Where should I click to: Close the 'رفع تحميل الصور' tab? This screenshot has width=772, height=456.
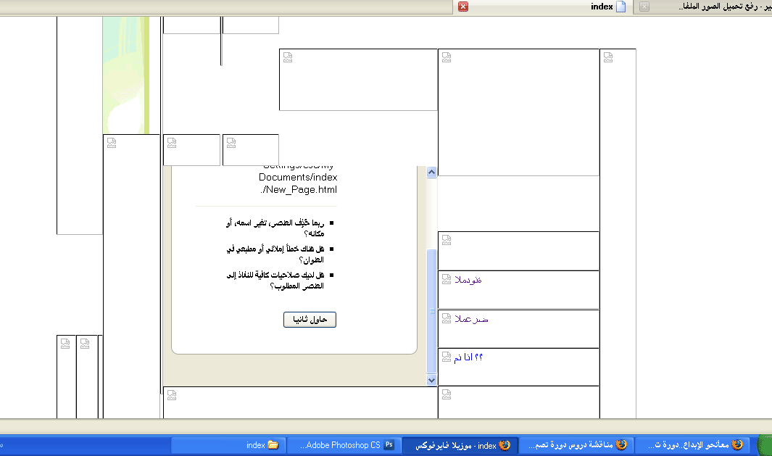point(644,7)
